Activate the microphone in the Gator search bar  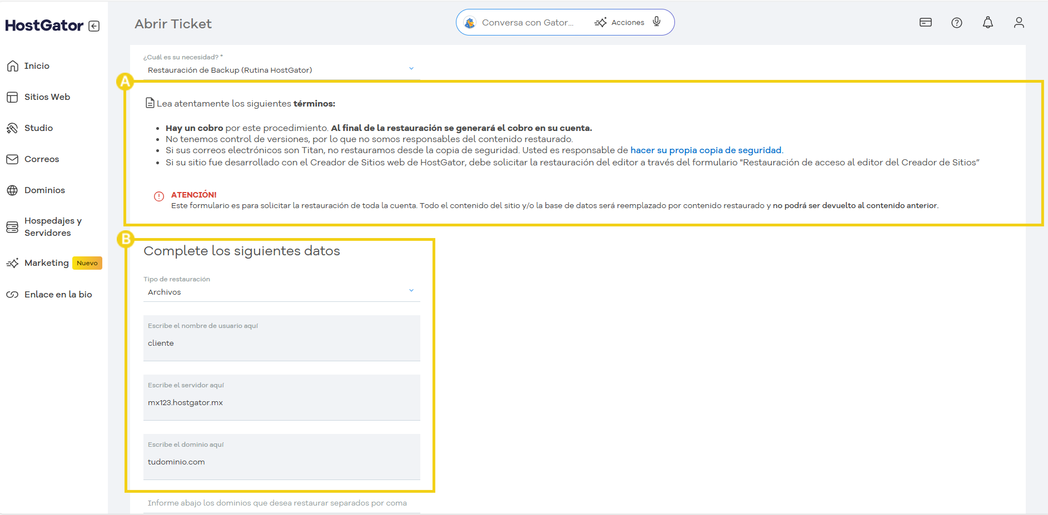click(x=657, y=22)
